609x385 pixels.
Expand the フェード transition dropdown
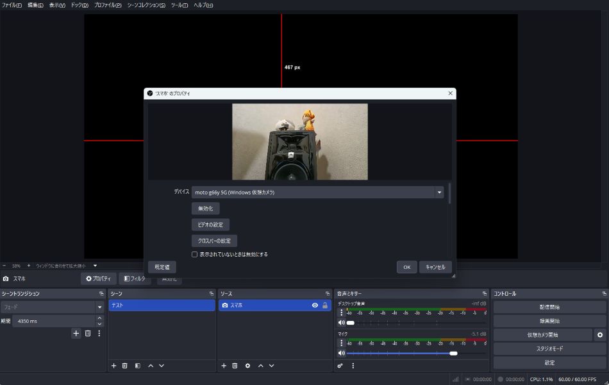(x=99, y=307)
